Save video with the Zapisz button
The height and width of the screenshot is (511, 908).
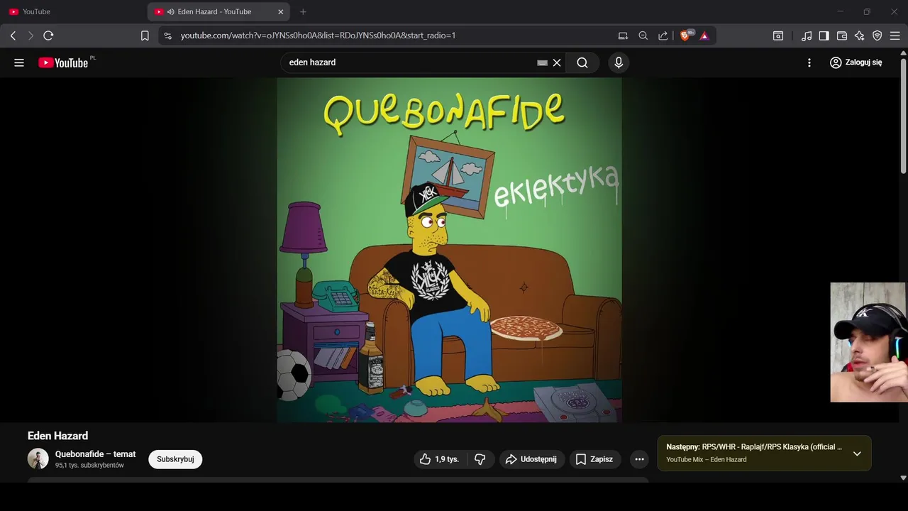[594, 459]
